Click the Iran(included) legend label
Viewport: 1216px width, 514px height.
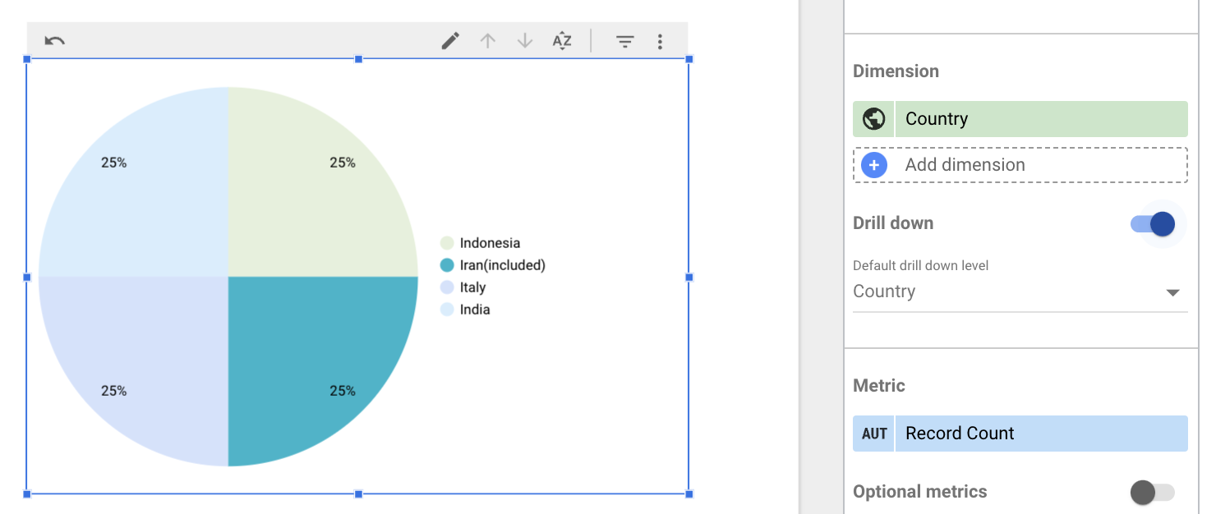pos(503,265)
